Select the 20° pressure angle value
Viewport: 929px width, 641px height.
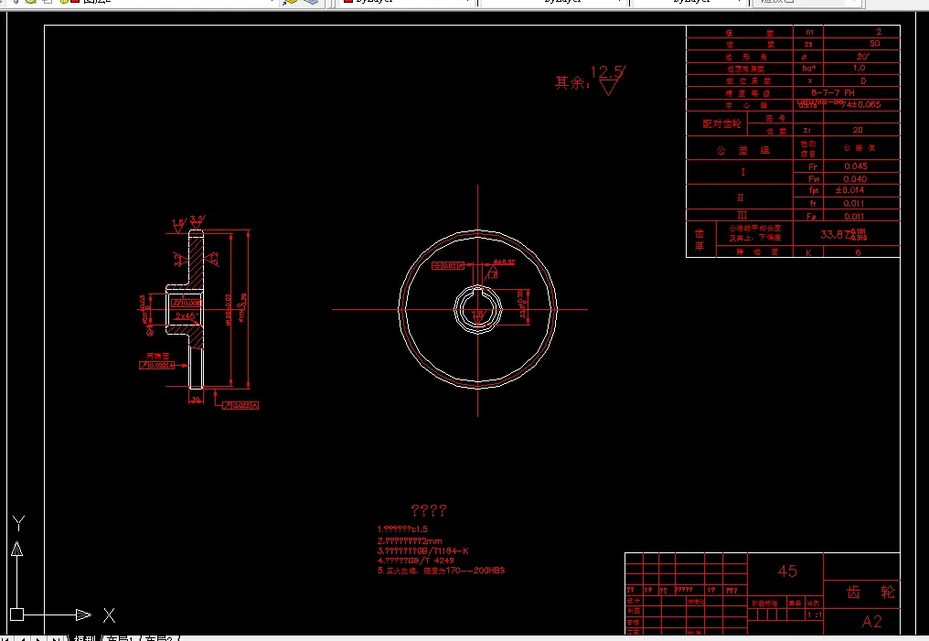(x=863, y=57)
